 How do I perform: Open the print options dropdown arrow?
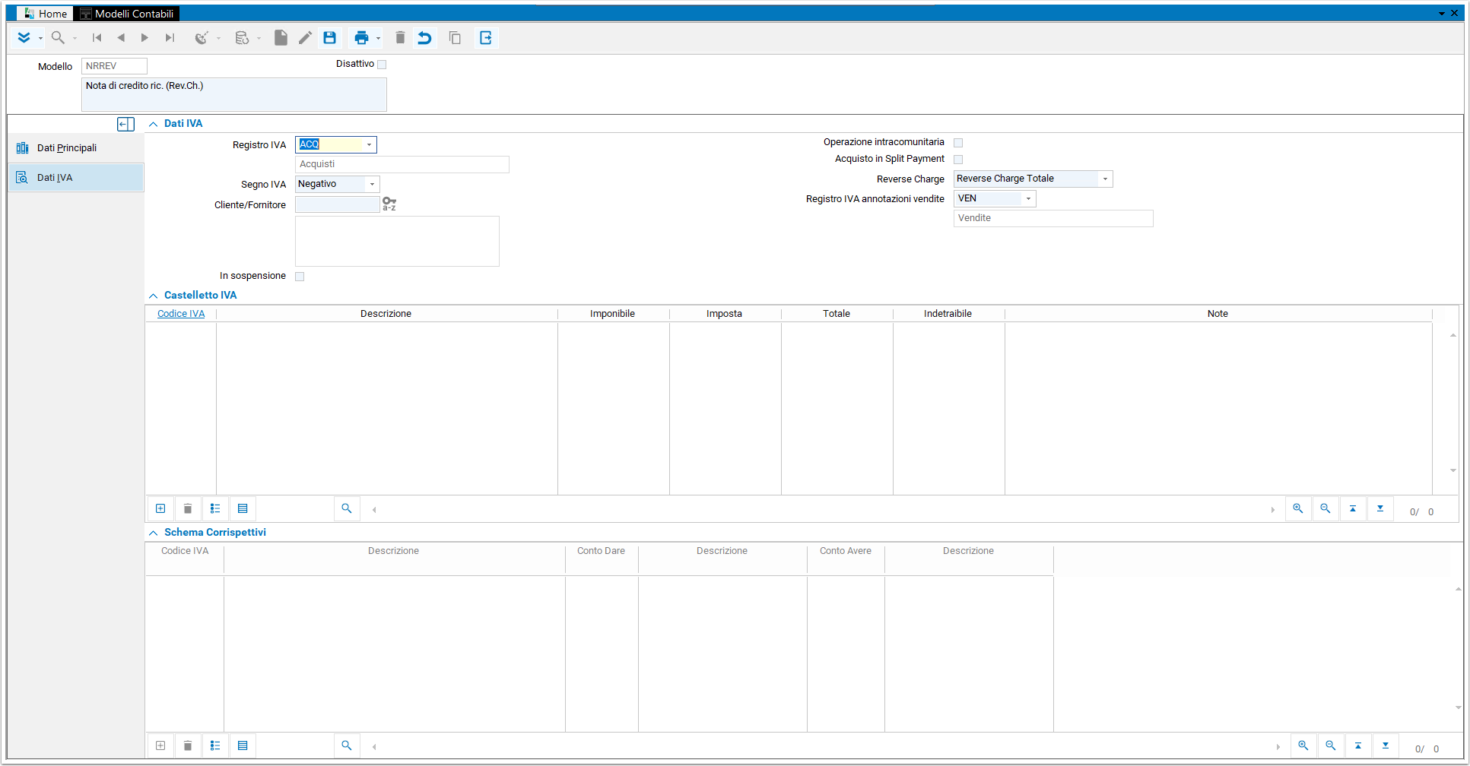coord(378,39)
